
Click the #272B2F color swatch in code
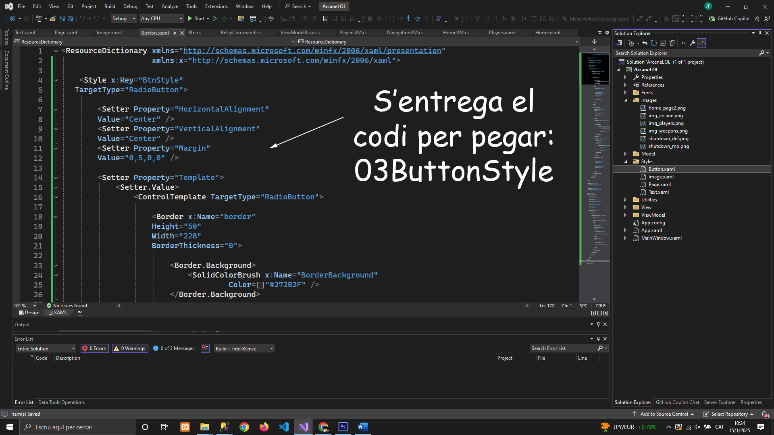260,285
